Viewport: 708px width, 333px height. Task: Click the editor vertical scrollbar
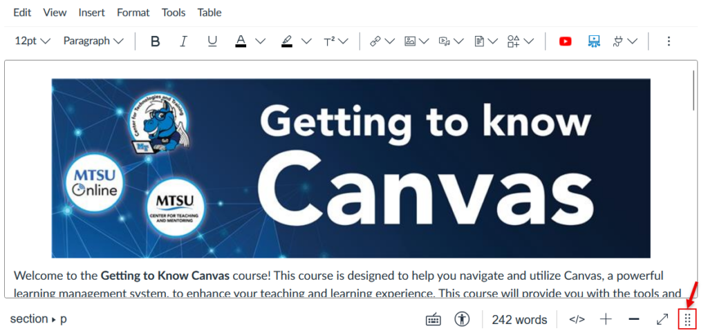(694, 91)
